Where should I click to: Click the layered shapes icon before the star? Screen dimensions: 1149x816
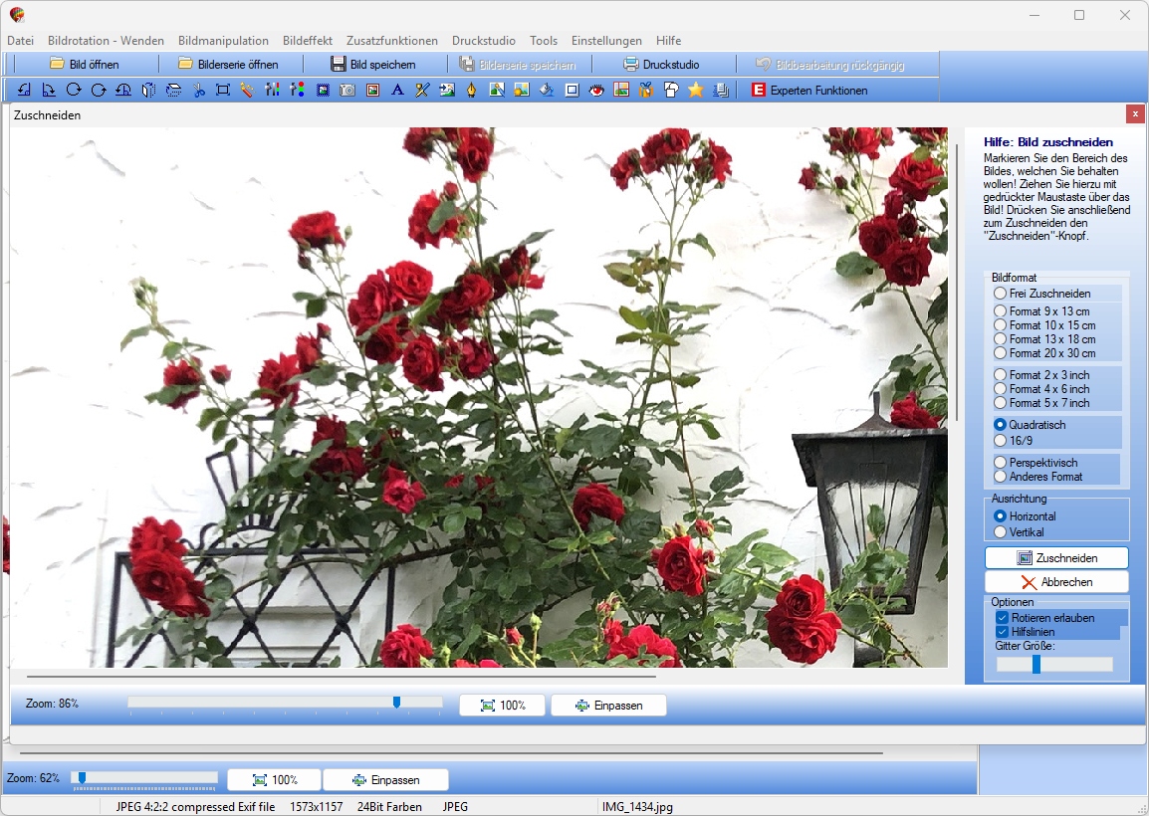point(670,91)
